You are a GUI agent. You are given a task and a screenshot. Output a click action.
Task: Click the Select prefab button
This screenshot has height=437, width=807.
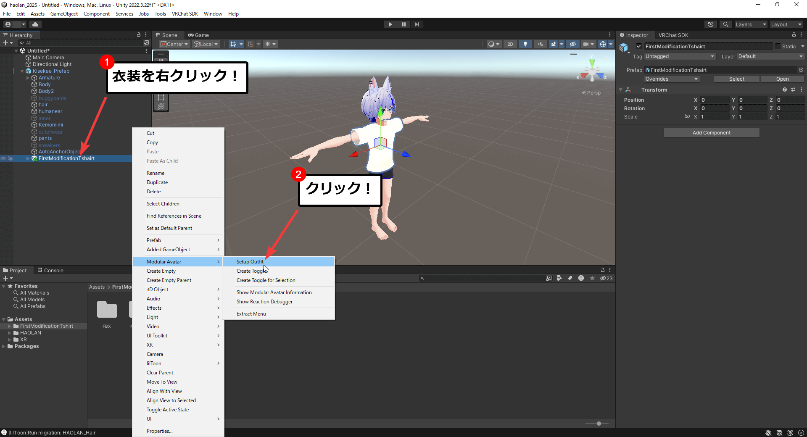(x=736, y=79)
